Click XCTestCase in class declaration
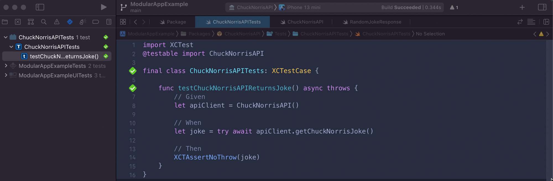This screenshot has height=181, width=553. (291, 71)
